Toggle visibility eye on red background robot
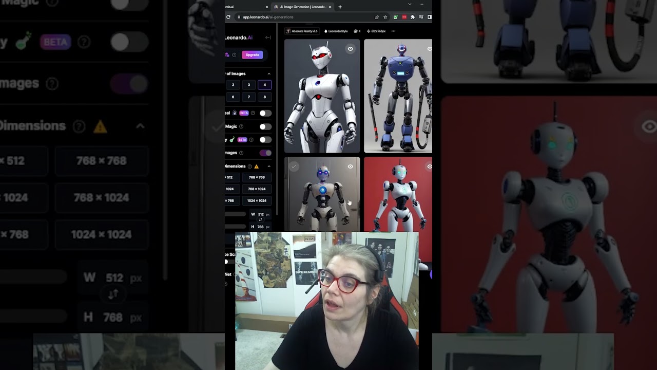Image resolution: width=657 pixels, height=370 pixels. 430,166
